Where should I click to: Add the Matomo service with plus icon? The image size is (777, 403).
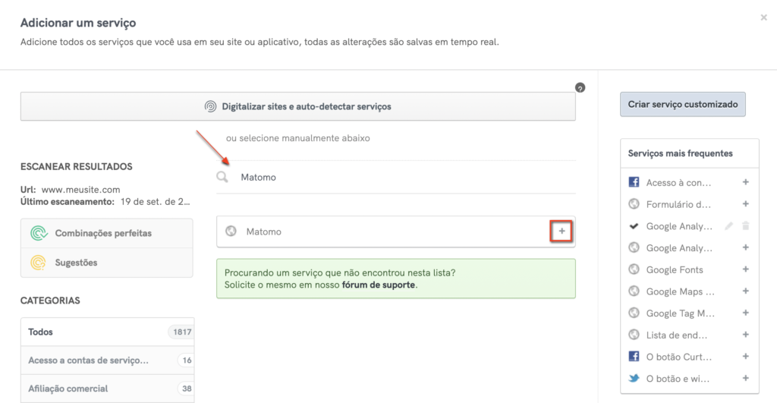(x=562, y=231)
